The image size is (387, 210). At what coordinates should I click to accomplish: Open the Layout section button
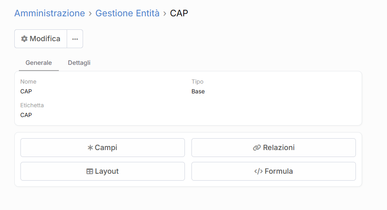(103, 171)
